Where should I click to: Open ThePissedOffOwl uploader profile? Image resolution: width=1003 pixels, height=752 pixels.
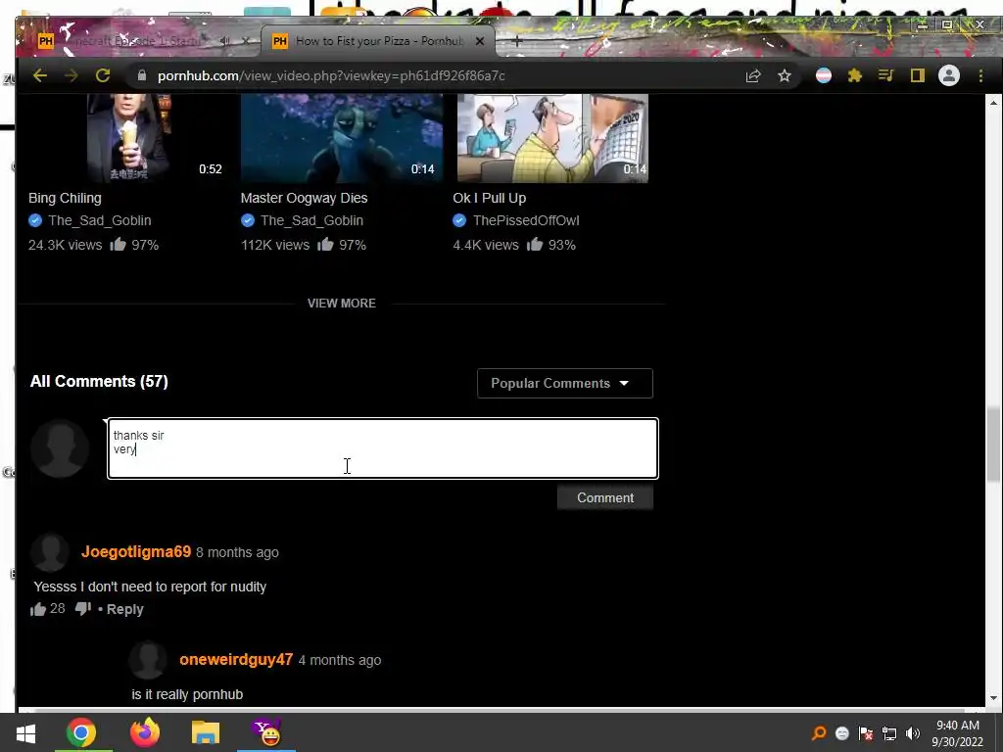pos(526,220)
